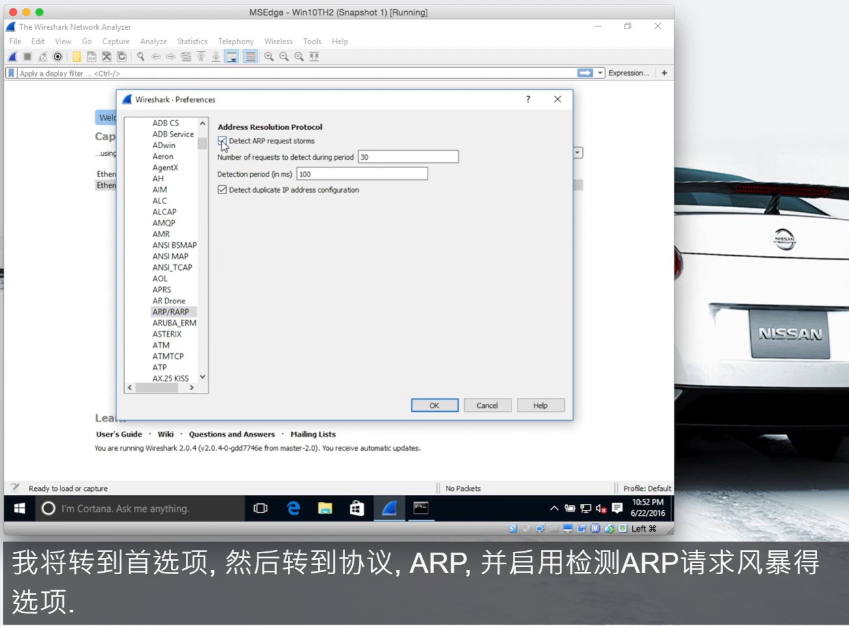Click the resize columns toolbar icon
The width and height of the screenshot is (849, 626).
314,57
